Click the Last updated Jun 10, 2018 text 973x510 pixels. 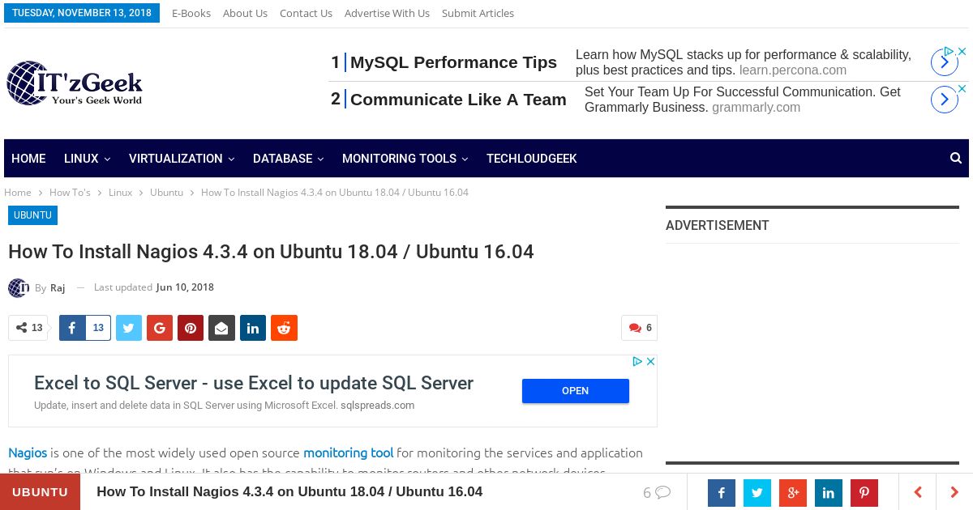(154, 287)
